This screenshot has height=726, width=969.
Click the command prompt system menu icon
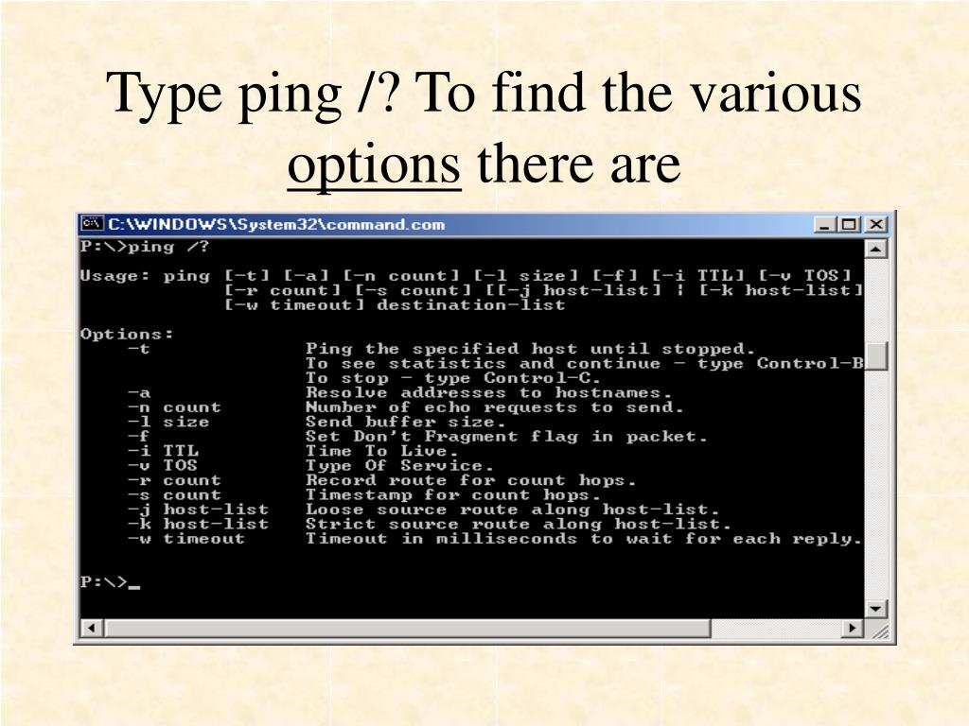click(x=92, y=223)
